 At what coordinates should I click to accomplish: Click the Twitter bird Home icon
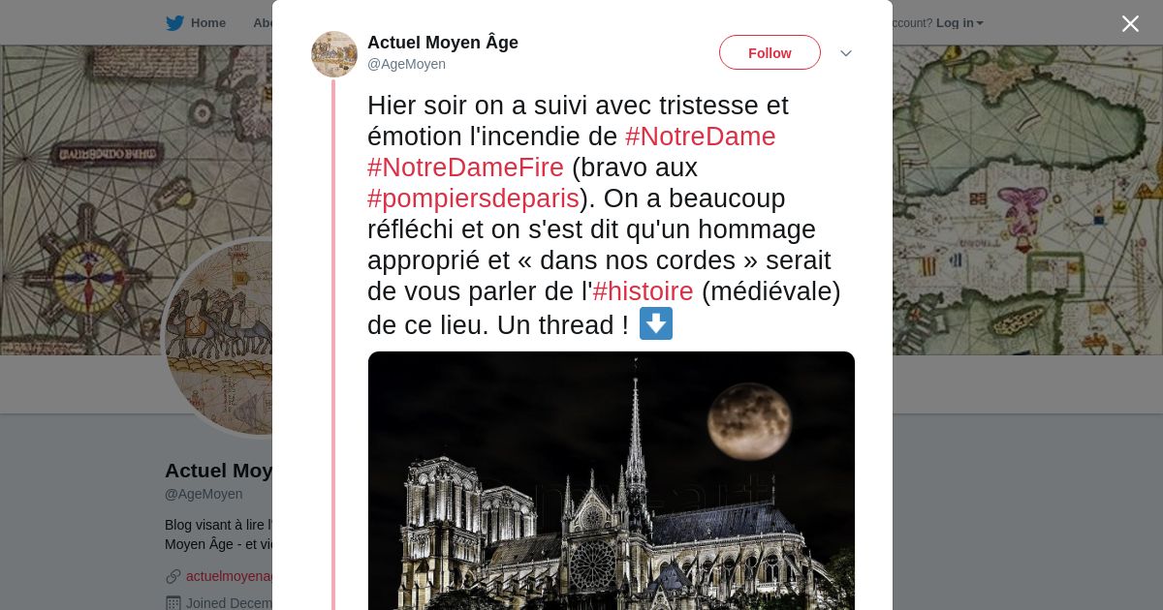(x=174, y=23)
